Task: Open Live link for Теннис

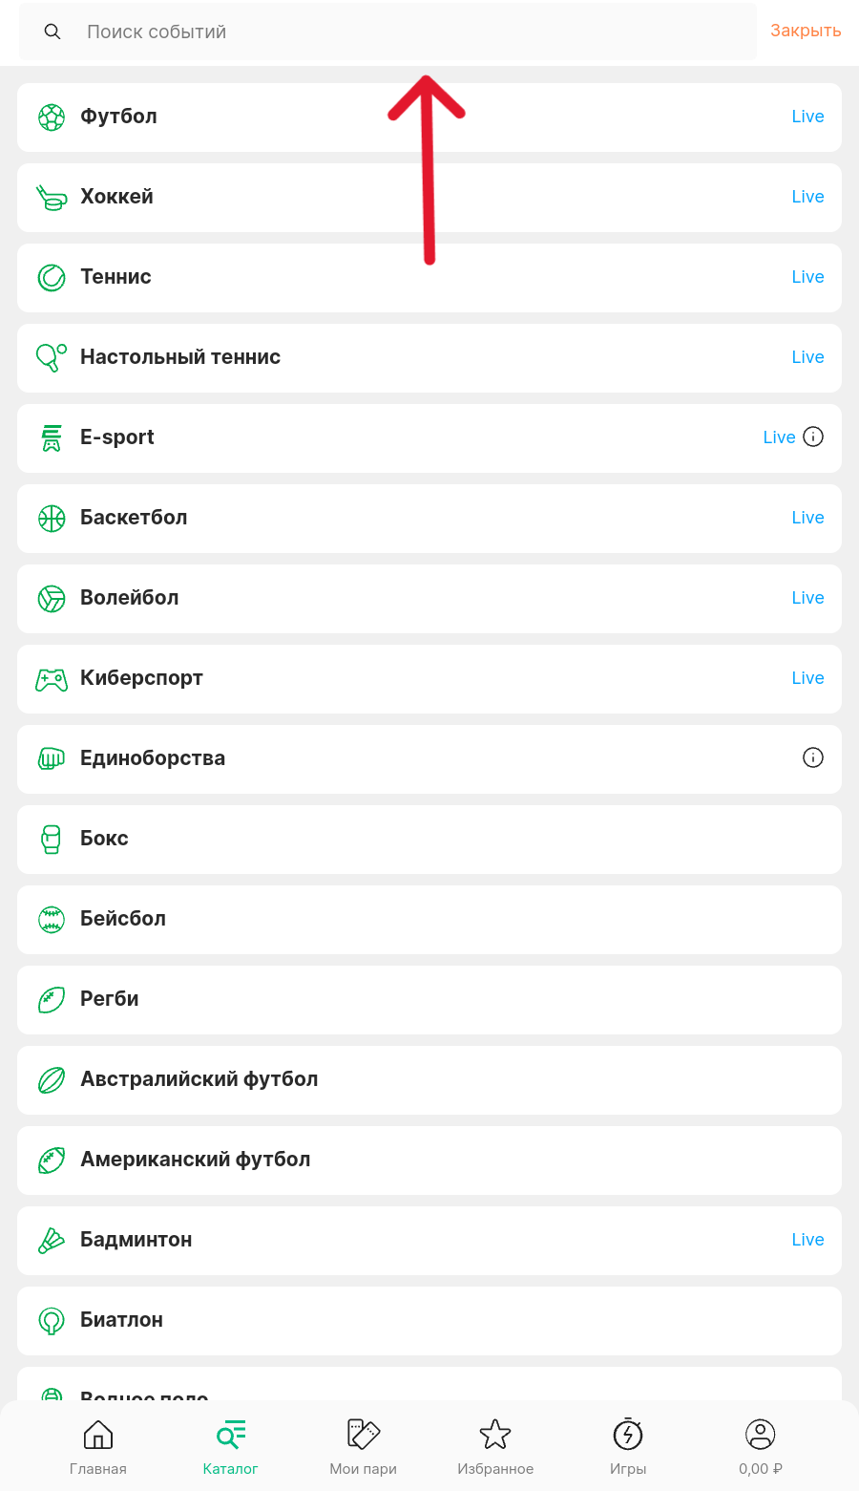Action: (x=807, y=277)
